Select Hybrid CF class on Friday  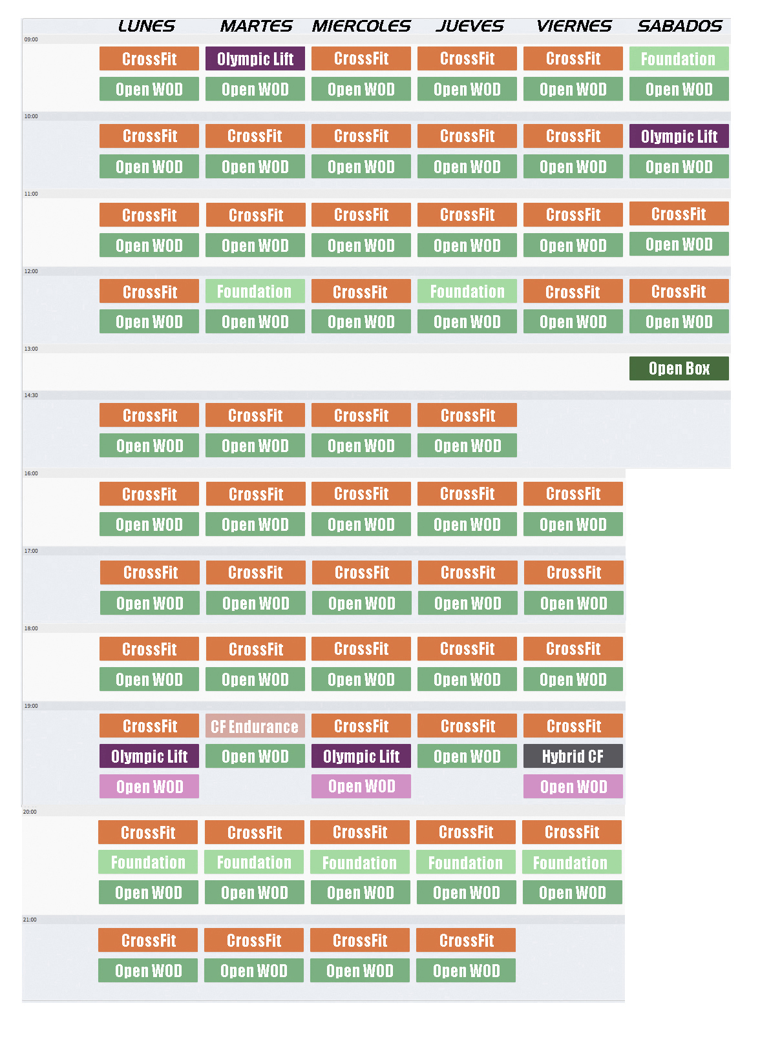coord(573,756)
